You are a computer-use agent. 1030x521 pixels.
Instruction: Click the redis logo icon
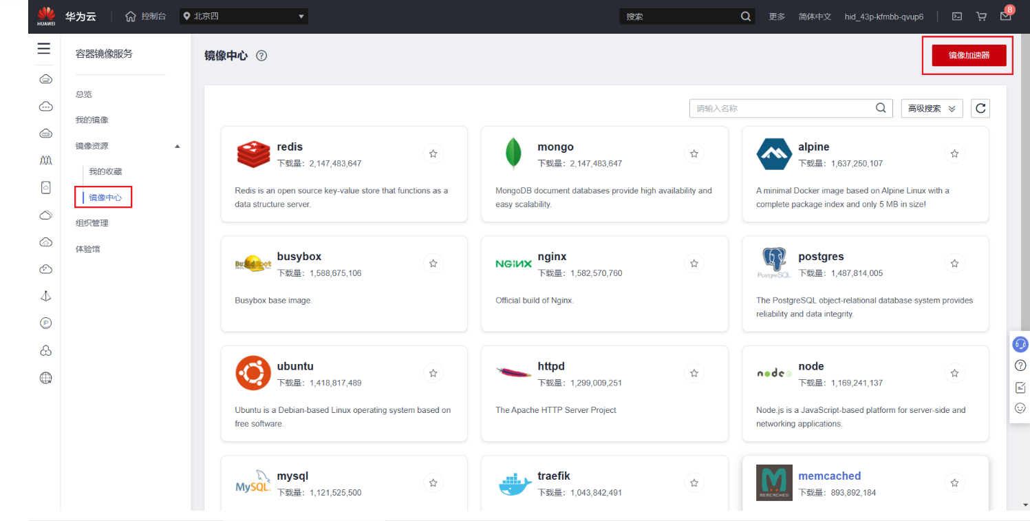253,154
